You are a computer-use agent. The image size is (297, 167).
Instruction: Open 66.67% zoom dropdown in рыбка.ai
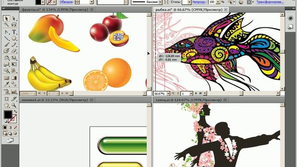coord(168,94)
